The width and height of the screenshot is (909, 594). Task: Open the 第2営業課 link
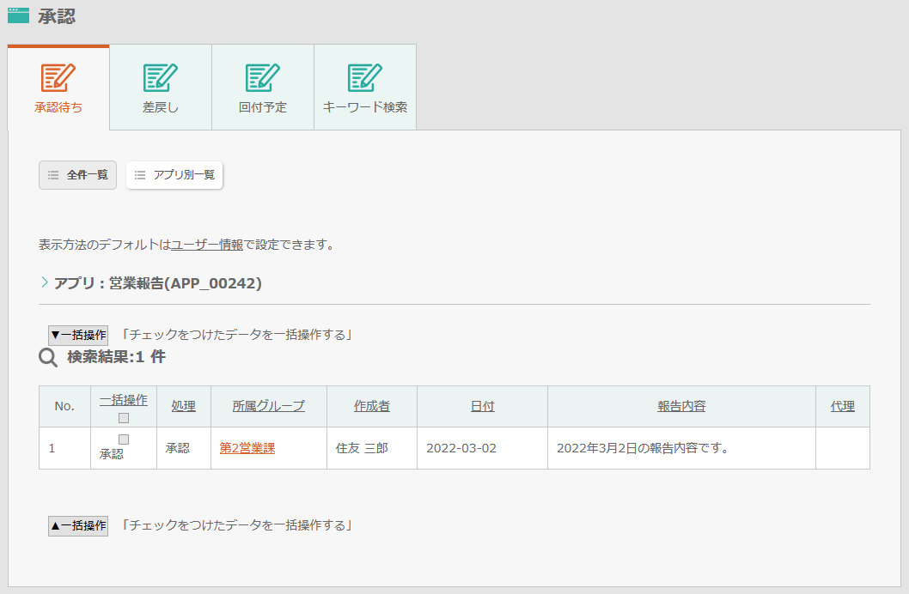(247, 448)
